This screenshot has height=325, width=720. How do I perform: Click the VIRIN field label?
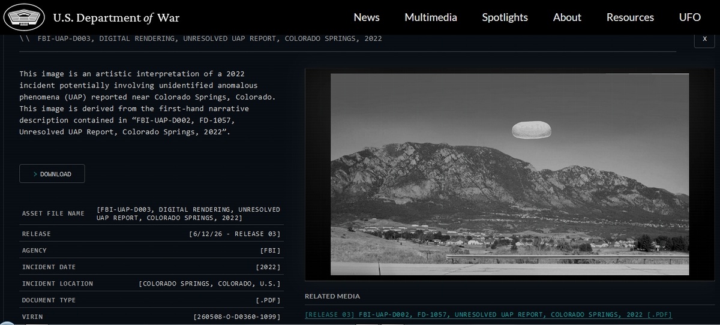click(x=32, y=317)
